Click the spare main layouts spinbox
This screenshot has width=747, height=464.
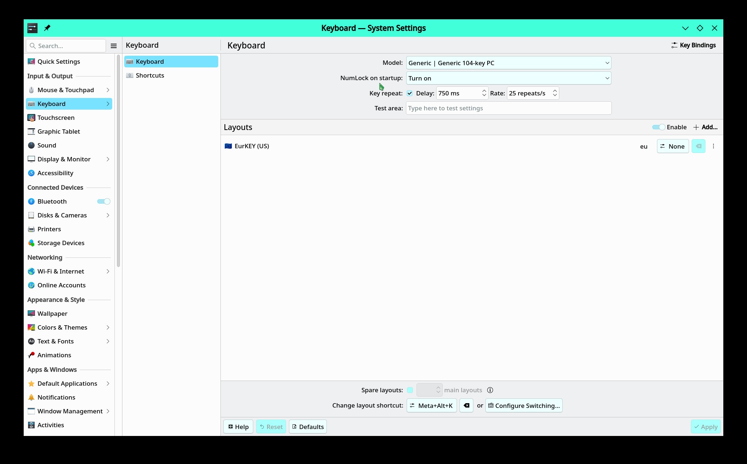click(429, 390)
